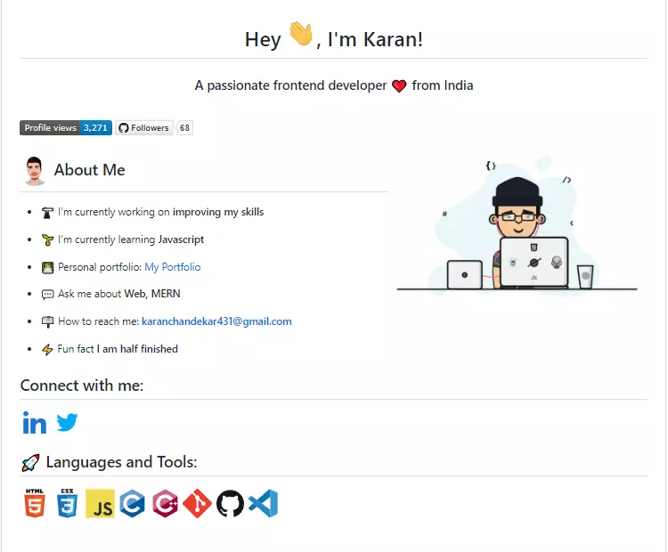Click the waving hand emoji in heading
The width and height of the screenshot is (668, 552).
tap(301, 34)
